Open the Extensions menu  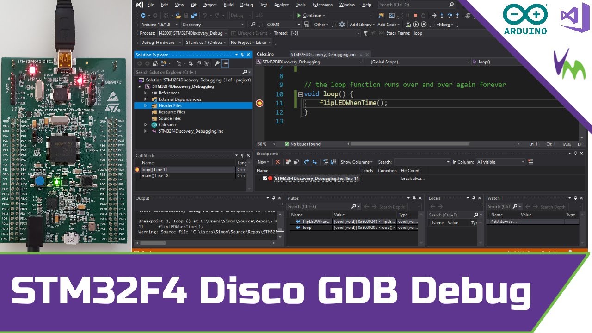pos(322,5)
